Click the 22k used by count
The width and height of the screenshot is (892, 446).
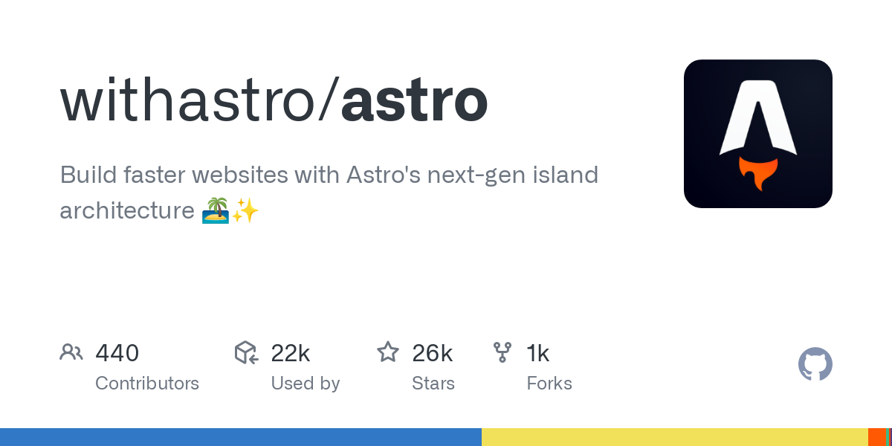(x=290, y=353)
